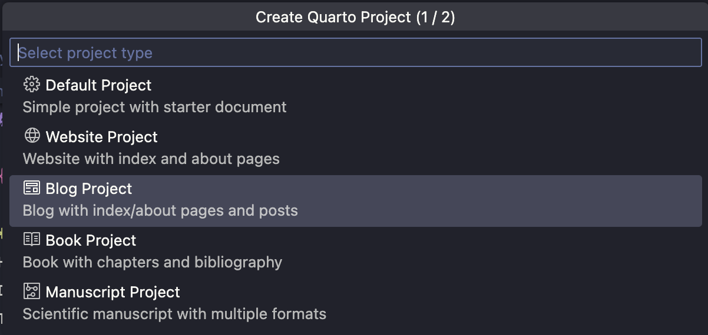Choose Website Project from the list
Viewport: 708px width, 335px height.
pyautogui.click(x=101, y=137)
